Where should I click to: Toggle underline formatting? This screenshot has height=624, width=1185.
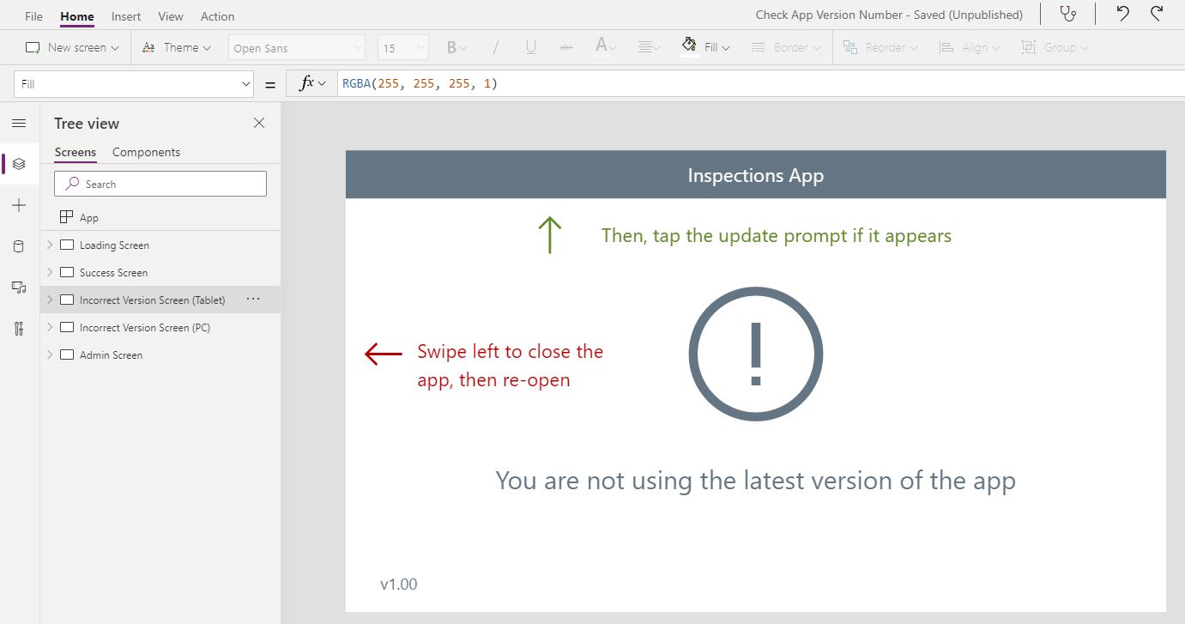tap(530, 47)
